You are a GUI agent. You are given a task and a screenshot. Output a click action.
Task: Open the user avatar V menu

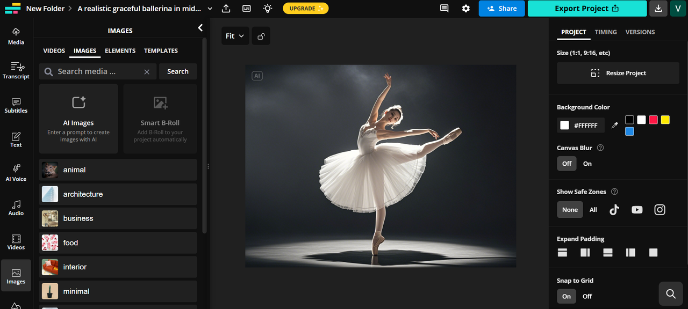(678, 9)
